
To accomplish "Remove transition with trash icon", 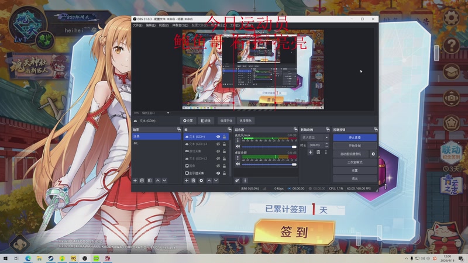I will coord(318,152).
